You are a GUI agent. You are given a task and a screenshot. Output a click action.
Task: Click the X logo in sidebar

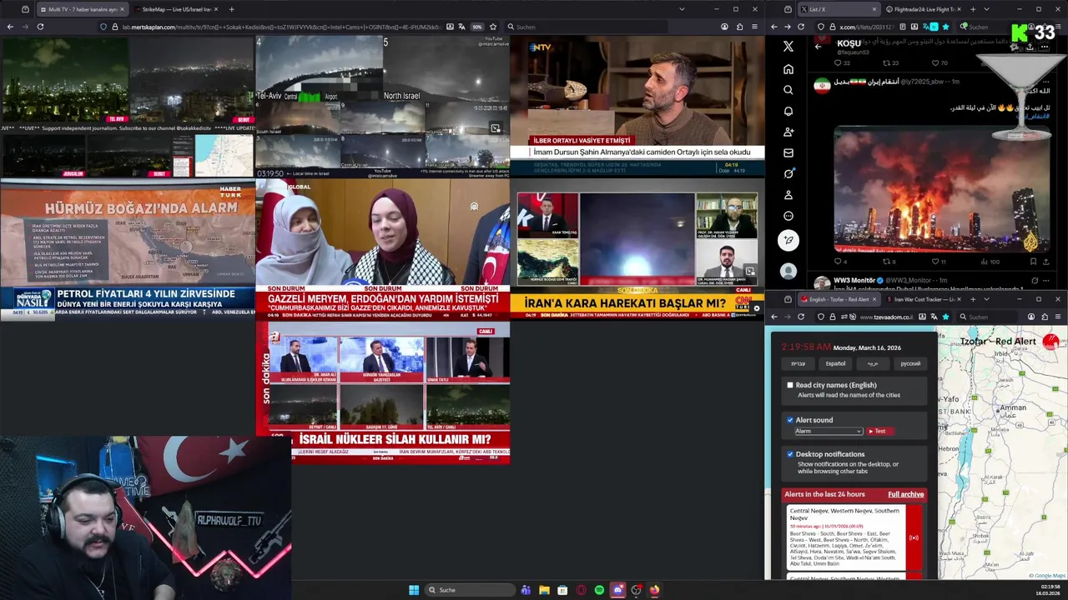788,47
